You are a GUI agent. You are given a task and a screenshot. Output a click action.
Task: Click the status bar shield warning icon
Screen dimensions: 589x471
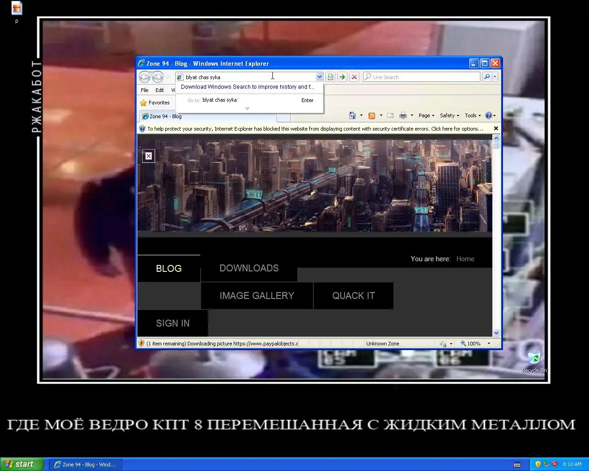click(x=142, y=343)
